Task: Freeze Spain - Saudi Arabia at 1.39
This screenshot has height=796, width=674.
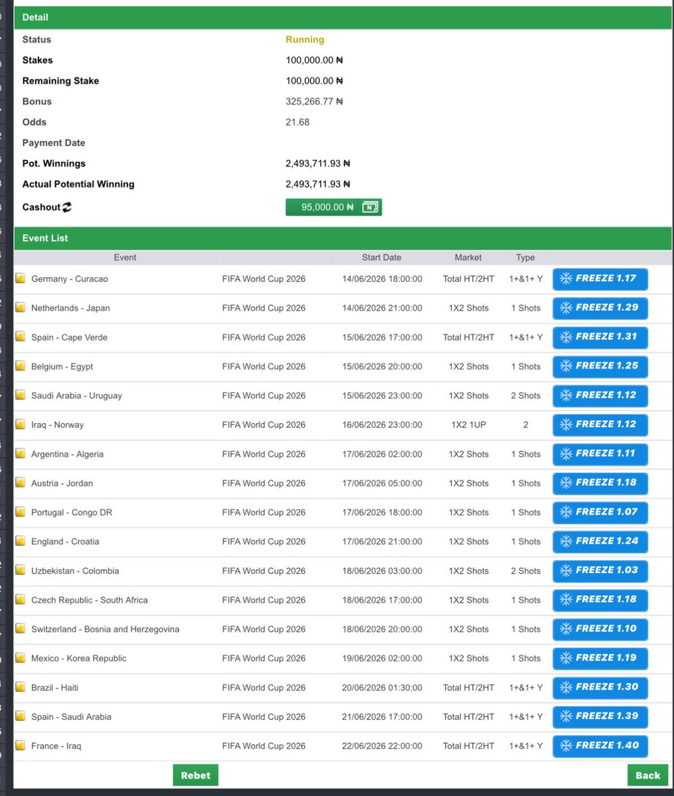Action: (x=600, y=716)
